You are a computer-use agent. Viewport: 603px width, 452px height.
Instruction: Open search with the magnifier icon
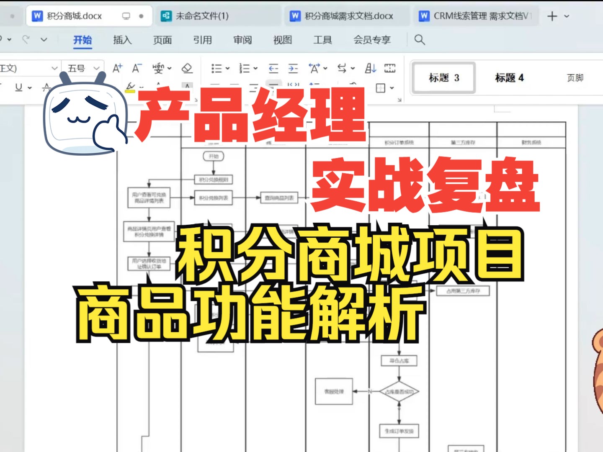click(x=420, y=40)
